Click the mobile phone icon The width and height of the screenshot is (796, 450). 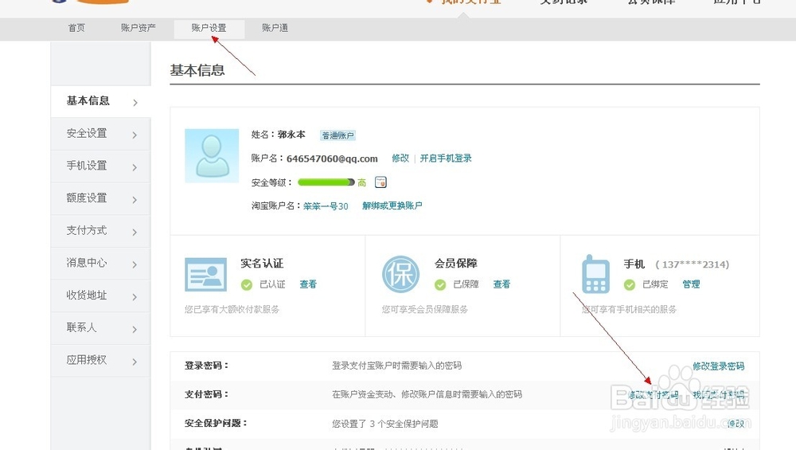pyautogui.click(x=595, y=274)
